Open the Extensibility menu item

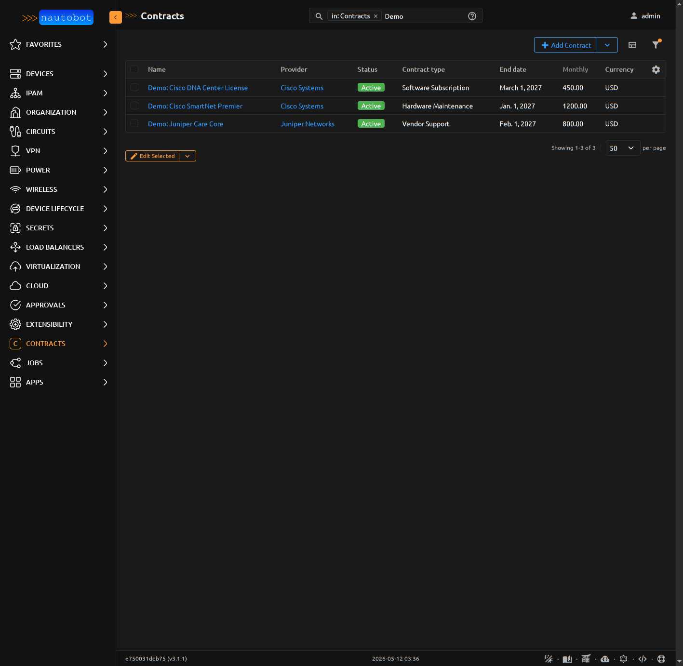point(58,324)
